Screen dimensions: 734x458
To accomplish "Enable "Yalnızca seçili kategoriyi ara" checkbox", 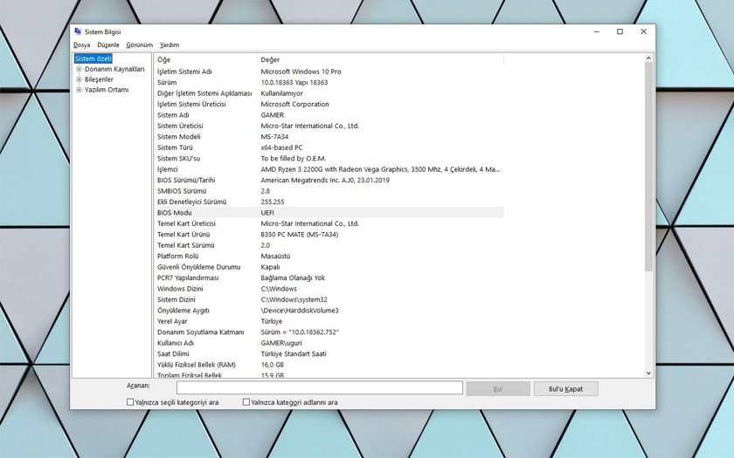I will [130, 402].
